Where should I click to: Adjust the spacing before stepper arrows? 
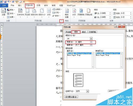(x=131, y=13)
